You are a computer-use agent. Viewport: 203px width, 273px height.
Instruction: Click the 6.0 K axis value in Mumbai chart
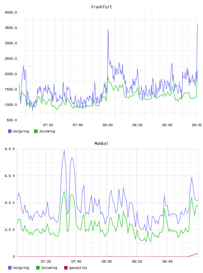(x=10, y=176)
